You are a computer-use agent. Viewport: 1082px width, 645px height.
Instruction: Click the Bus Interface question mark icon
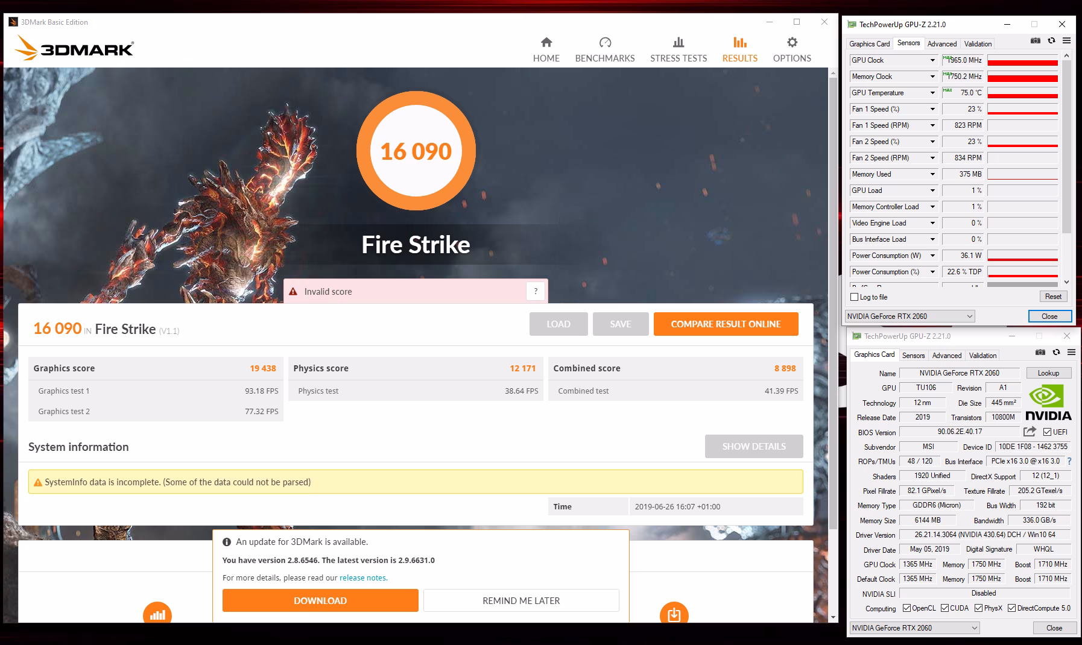click(x=1069, y=461)
